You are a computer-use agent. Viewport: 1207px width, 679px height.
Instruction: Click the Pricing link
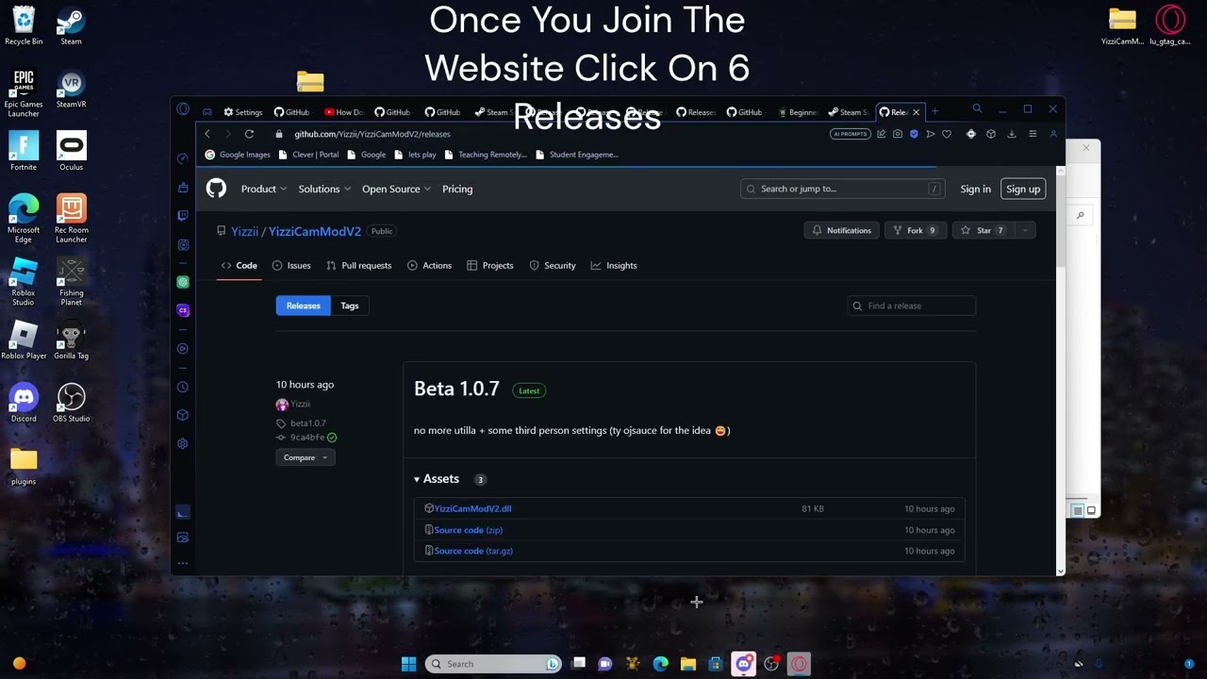[457, 189]
